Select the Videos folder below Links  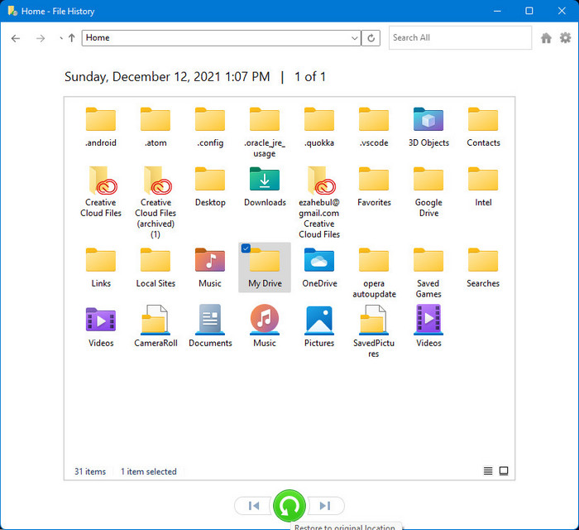tap(101, 326)
